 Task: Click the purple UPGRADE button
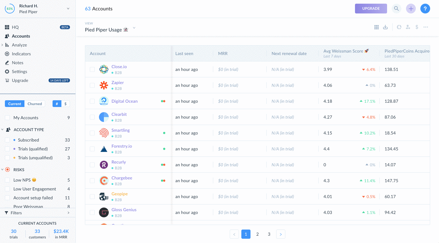(371, 9)
